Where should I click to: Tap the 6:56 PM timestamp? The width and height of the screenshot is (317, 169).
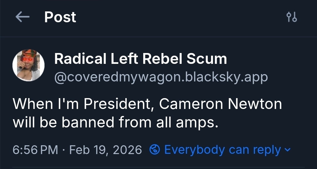tap(35, 150)
